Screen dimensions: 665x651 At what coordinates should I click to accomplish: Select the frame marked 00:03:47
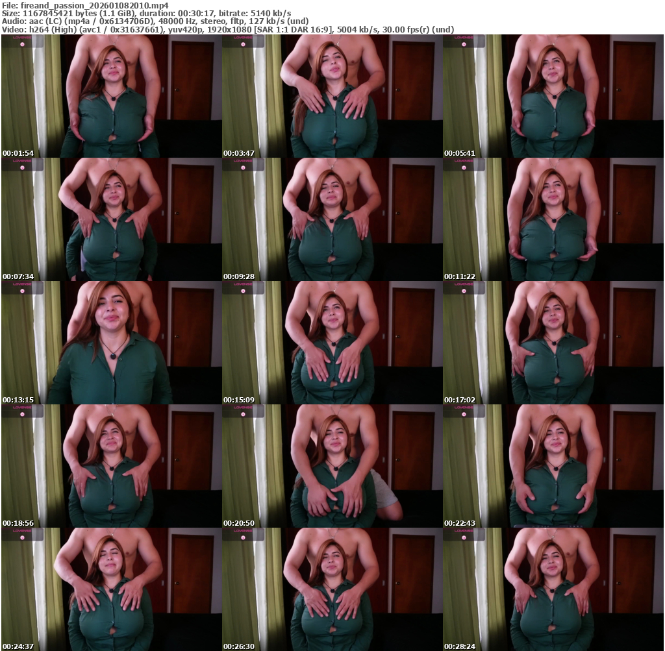332,96
